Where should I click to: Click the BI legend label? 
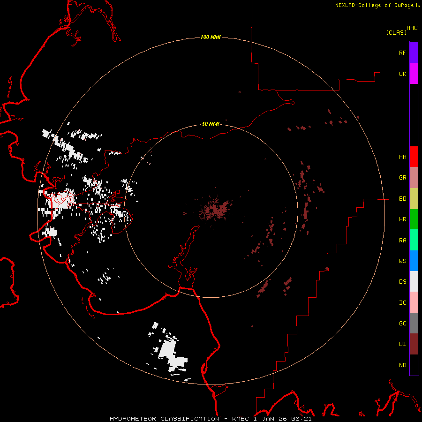[402, 344]
